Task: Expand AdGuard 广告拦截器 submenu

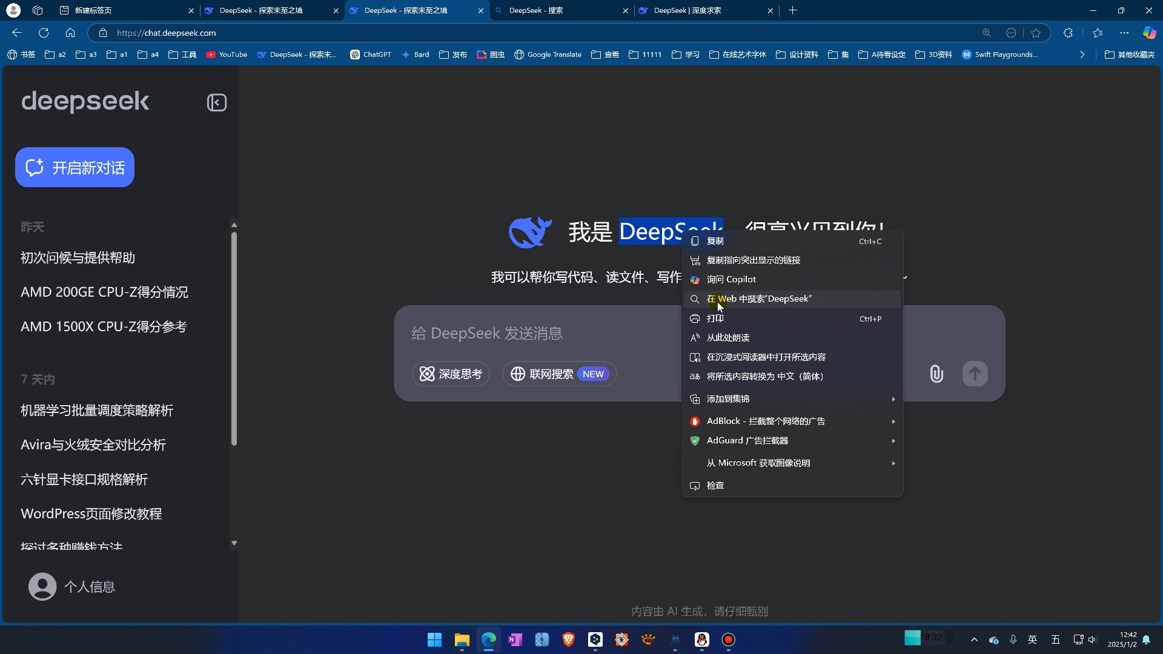Action: [x=792, y=440]
